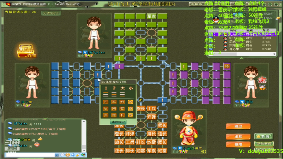The height and width of the screenshot is (159, 283).
Task: Pick the top-line-highlighted three-line marker
Action: (x=106, y=94)
